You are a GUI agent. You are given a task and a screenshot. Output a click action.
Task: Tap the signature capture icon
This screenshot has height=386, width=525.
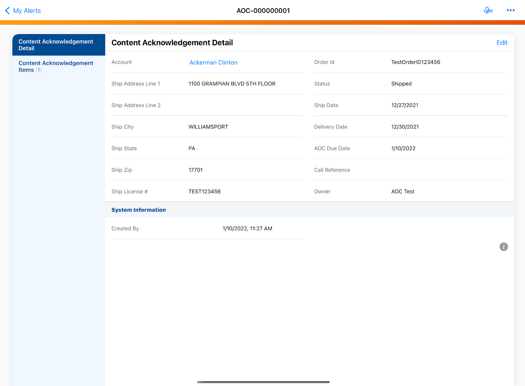(x=488, y=10)
